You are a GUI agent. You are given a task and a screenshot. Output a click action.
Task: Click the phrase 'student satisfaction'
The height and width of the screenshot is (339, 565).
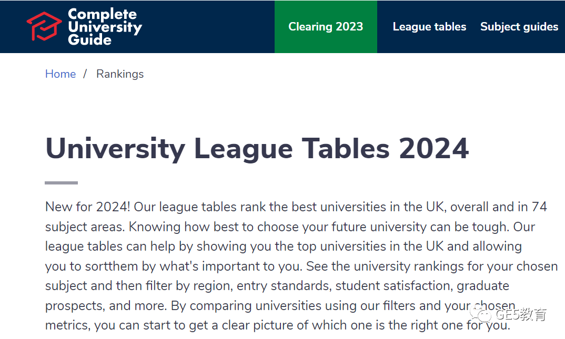(x=393, y=286)
